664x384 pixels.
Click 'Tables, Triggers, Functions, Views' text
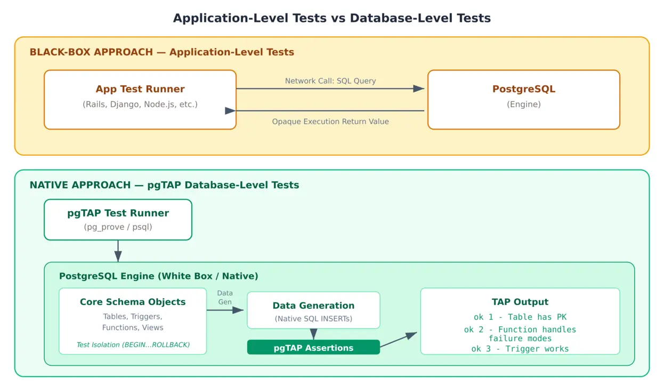click(133, 322)
